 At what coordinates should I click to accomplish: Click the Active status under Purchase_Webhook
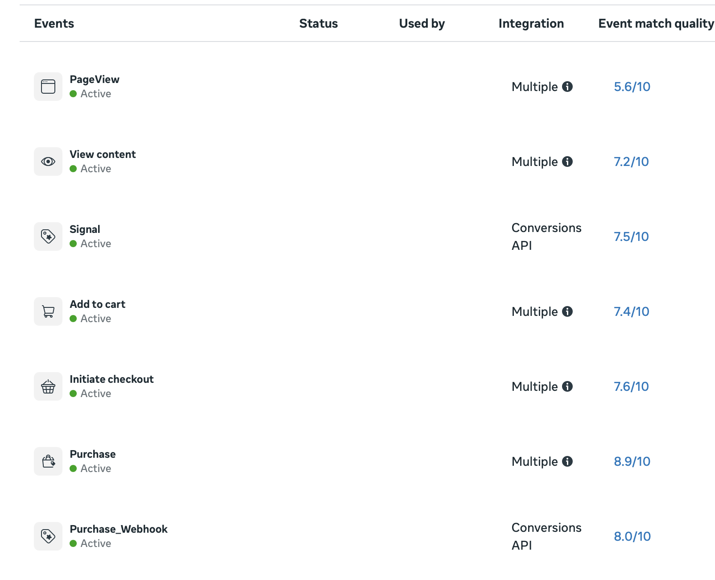[91, 543]
